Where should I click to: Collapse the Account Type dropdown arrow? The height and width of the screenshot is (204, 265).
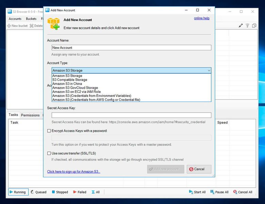[x=209, y=70]
